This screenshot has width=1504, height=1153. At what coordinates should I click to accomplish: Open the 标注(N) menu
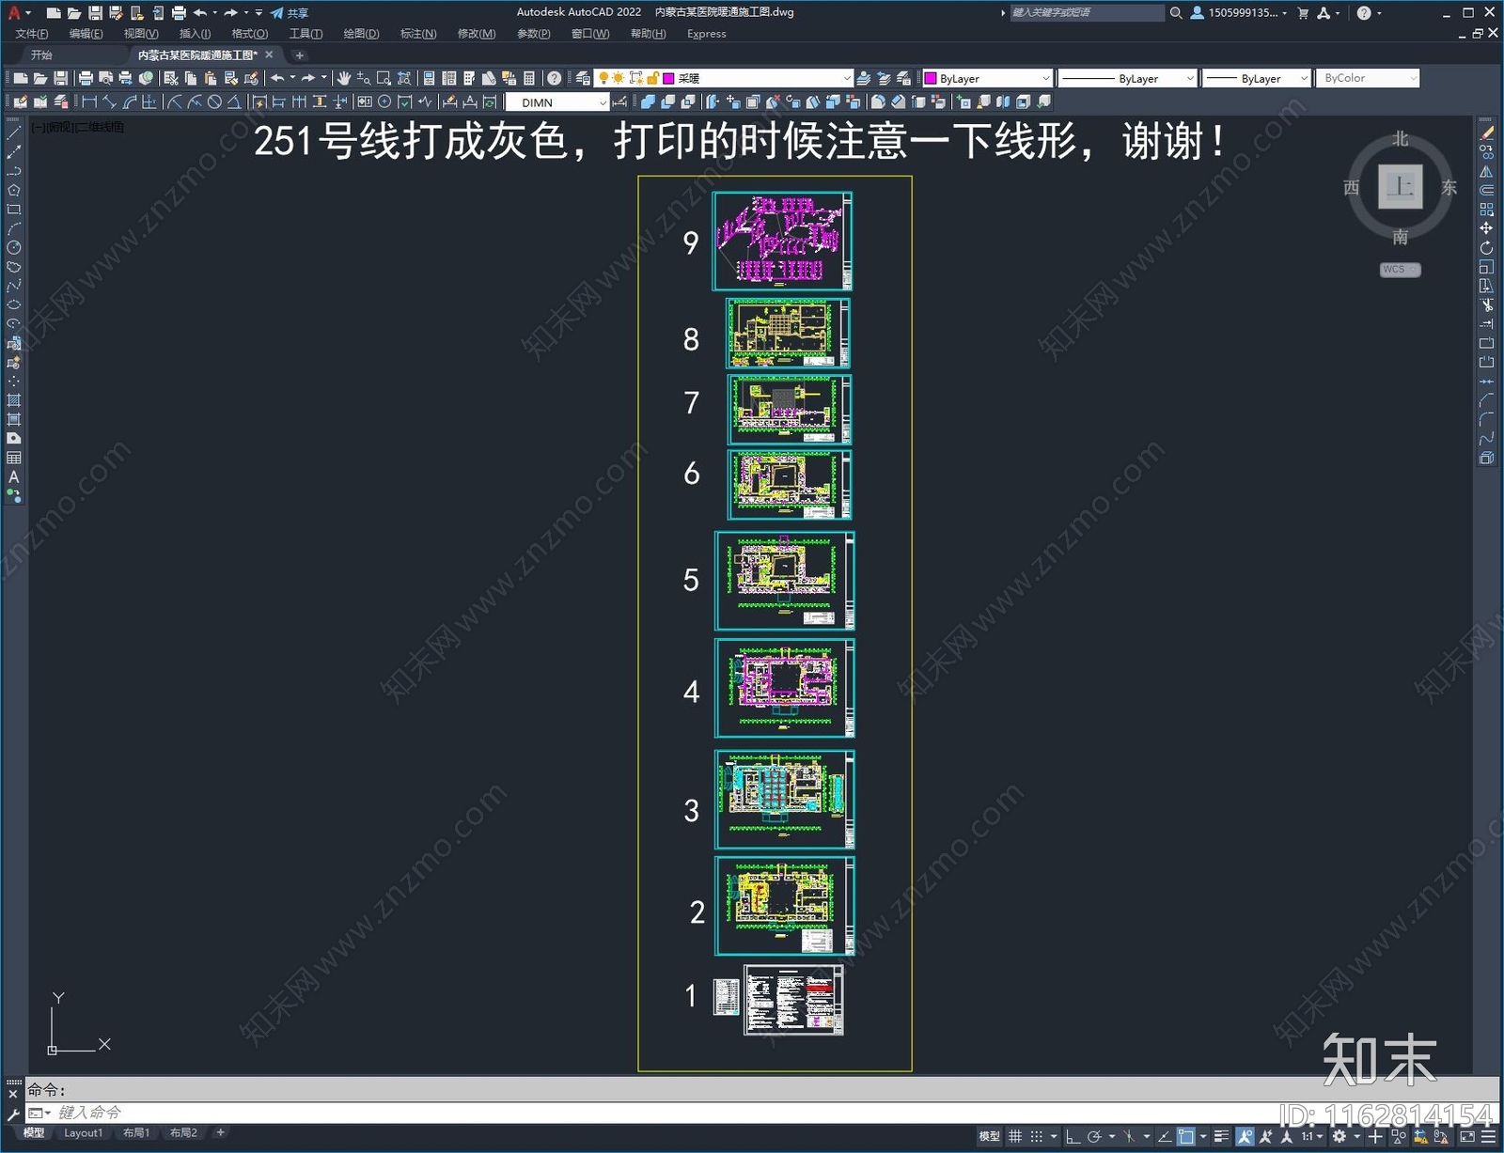point(418,34)
